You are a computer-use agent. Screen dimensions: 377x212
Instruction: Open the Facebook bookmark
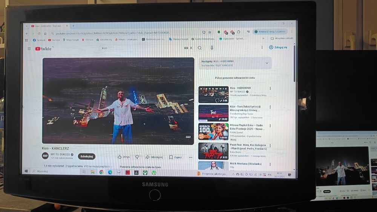(x=39, y=40)
